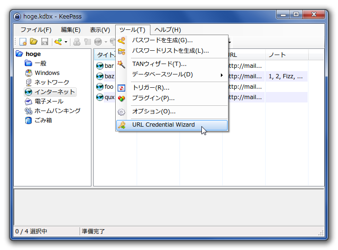Open プラグイン(P)... menu entry

(172, 98)
